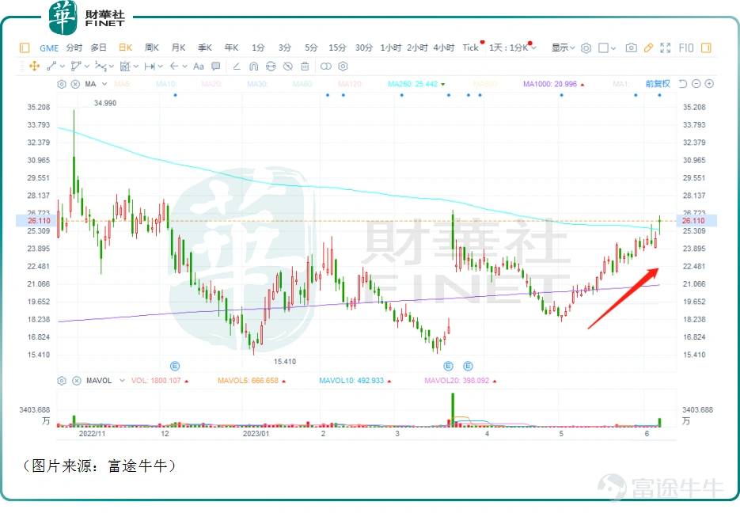Delete drawings with the trash icon
Screen dimensions: 740x517
[305, 66]
